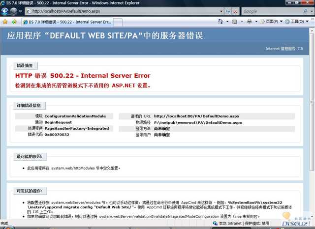Open the recent pages dropdown beside navigation arrows
The width and height of the screenshot is (315, 229).
tap(21, 11)
